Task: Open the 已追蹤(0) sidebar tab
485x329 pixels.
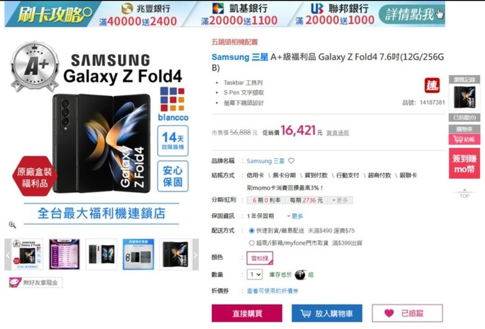Action: point(464,118)
